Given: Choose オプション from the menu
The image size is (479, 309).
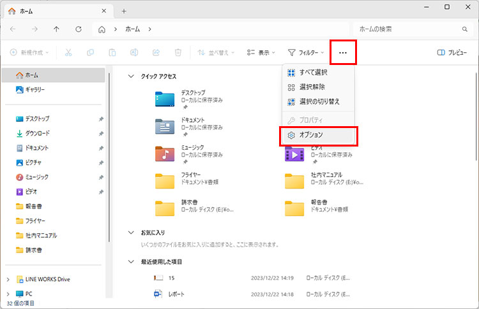Looking at the screenshot, I should (311, 135).
